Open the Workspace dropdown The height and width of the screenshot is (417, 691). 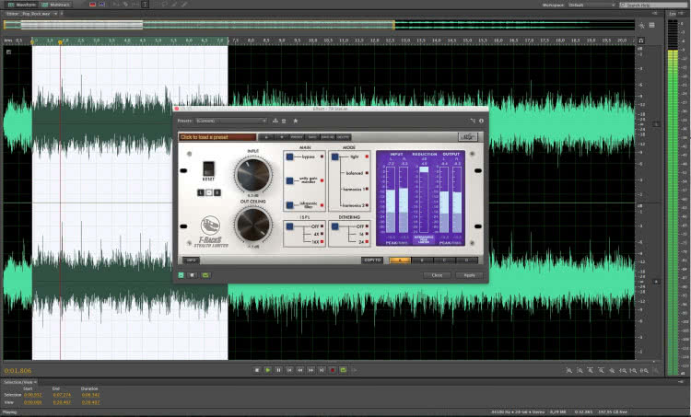pos(591,5)
